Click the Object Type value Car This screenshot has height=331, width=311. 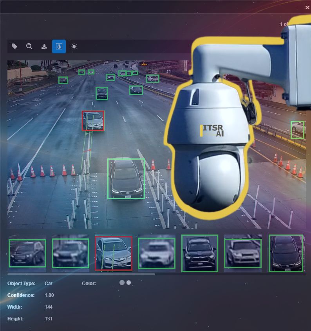49,284
